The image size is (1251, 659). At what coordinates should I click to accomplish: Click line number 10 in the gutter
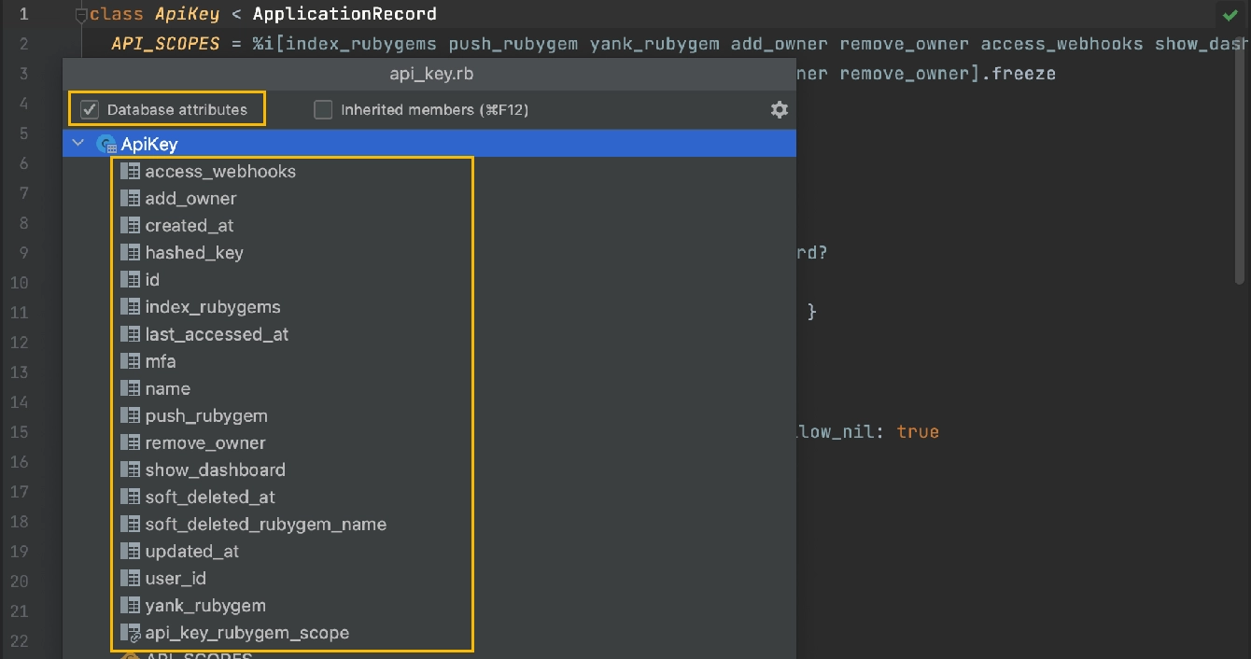point(20,282)
